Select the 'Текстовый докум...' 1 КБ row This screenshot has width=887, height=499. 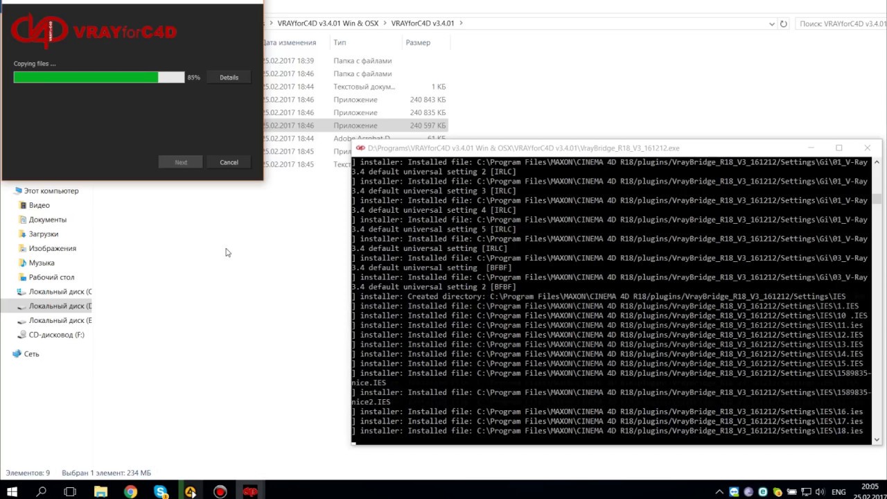[355, 87]
